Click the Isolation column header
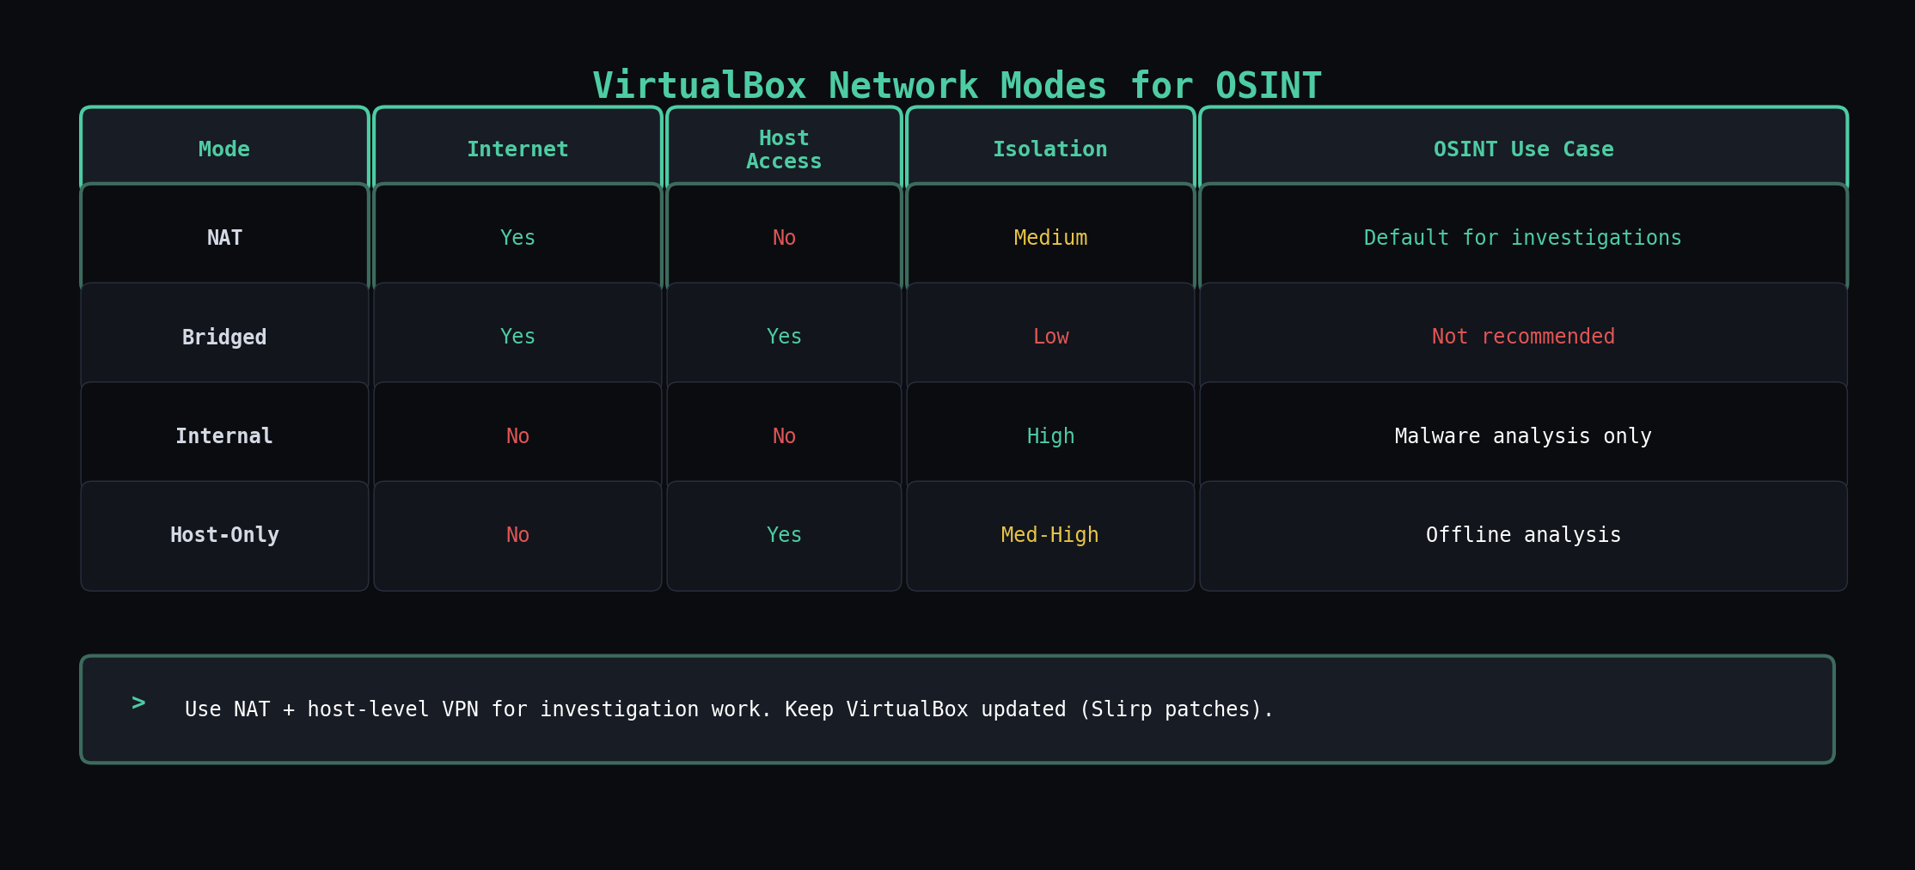Viewport: 1915px width, 870px height. pos(1049,148)
